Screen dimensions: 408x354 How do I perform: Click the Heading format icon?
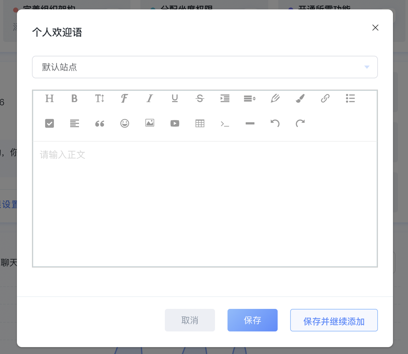50,98
